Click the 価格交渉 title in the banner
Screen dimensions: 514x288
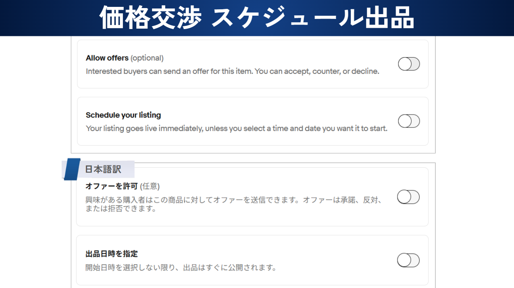pyautogui.click(x=150, y=18)
